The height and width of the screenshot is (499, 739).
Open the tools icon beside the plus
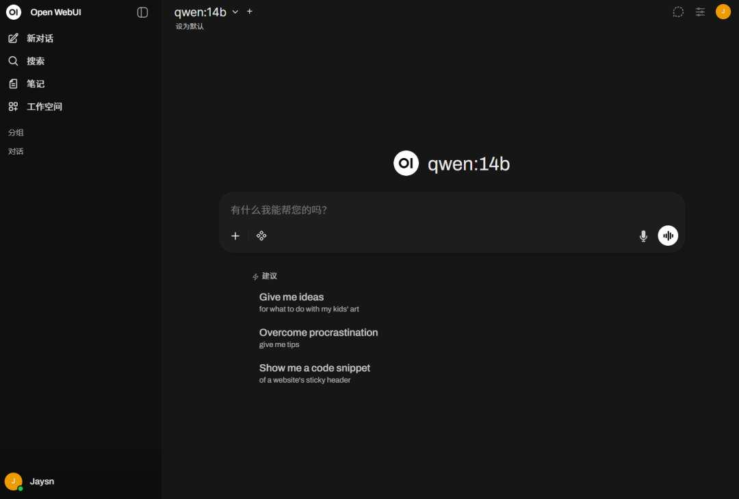(261, 235)
